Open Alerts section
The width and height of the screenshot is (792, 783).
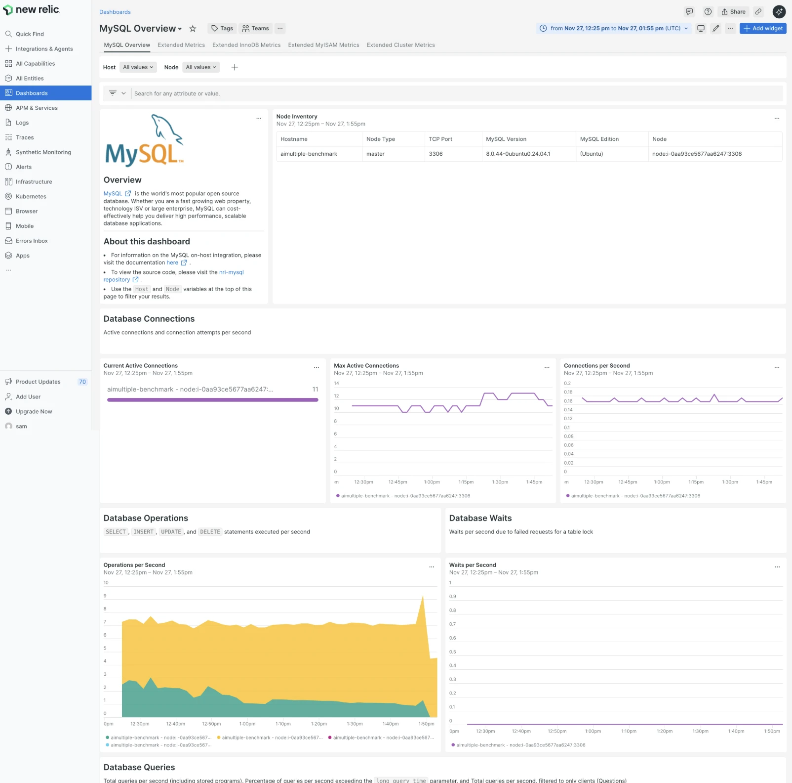pyautogui.click(x=24, y=167)
